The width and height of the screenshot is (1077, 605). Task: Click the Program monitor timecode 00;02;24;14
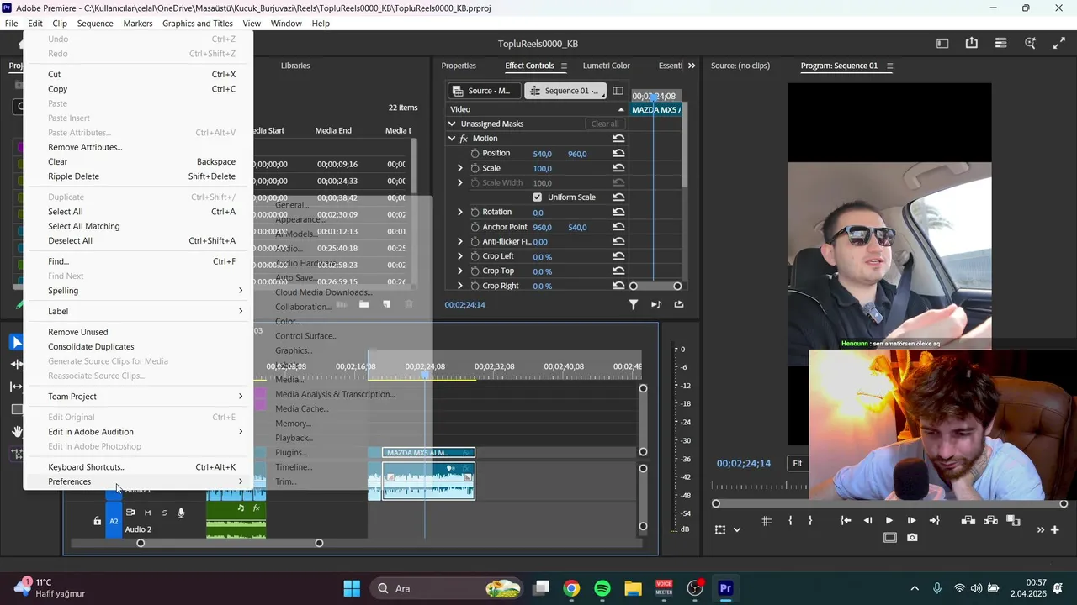pyautogui.click(x=744, y=463)
